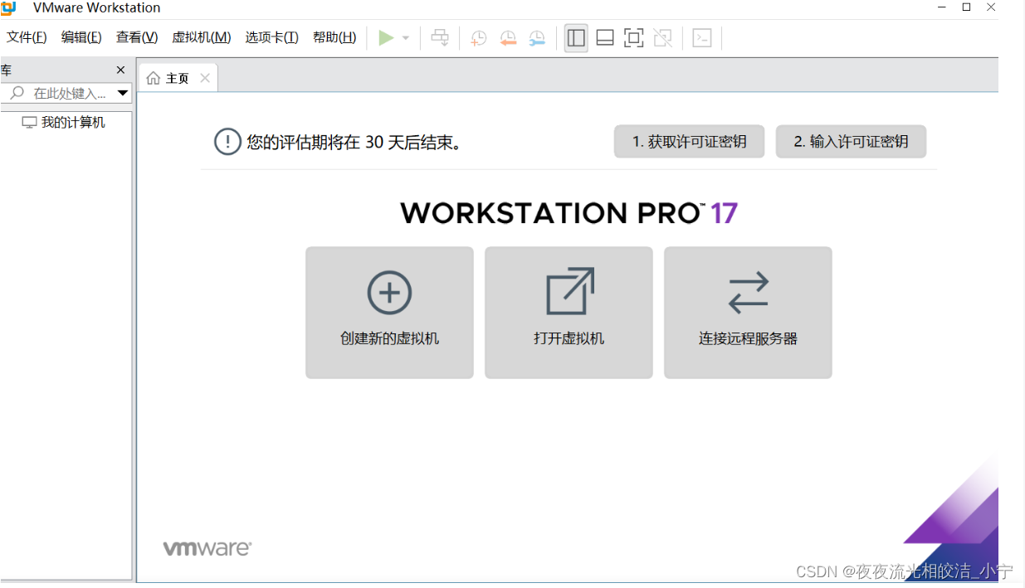Click the 创建新的虚拟机 tile
The image size is (1025, 588).
(389, 313)
